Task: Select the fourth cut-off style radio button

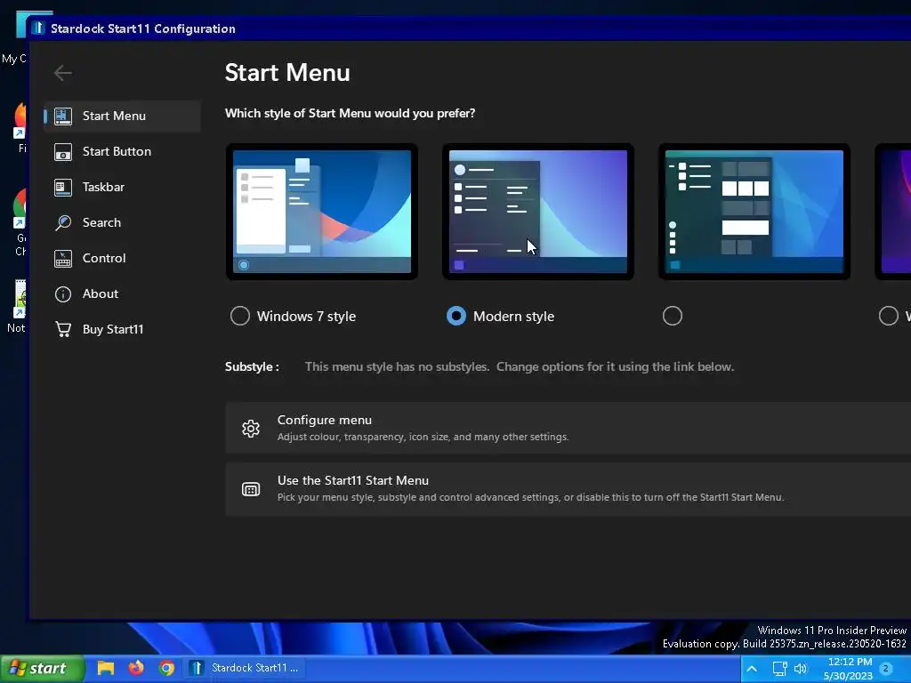Action: click(889, 316)
